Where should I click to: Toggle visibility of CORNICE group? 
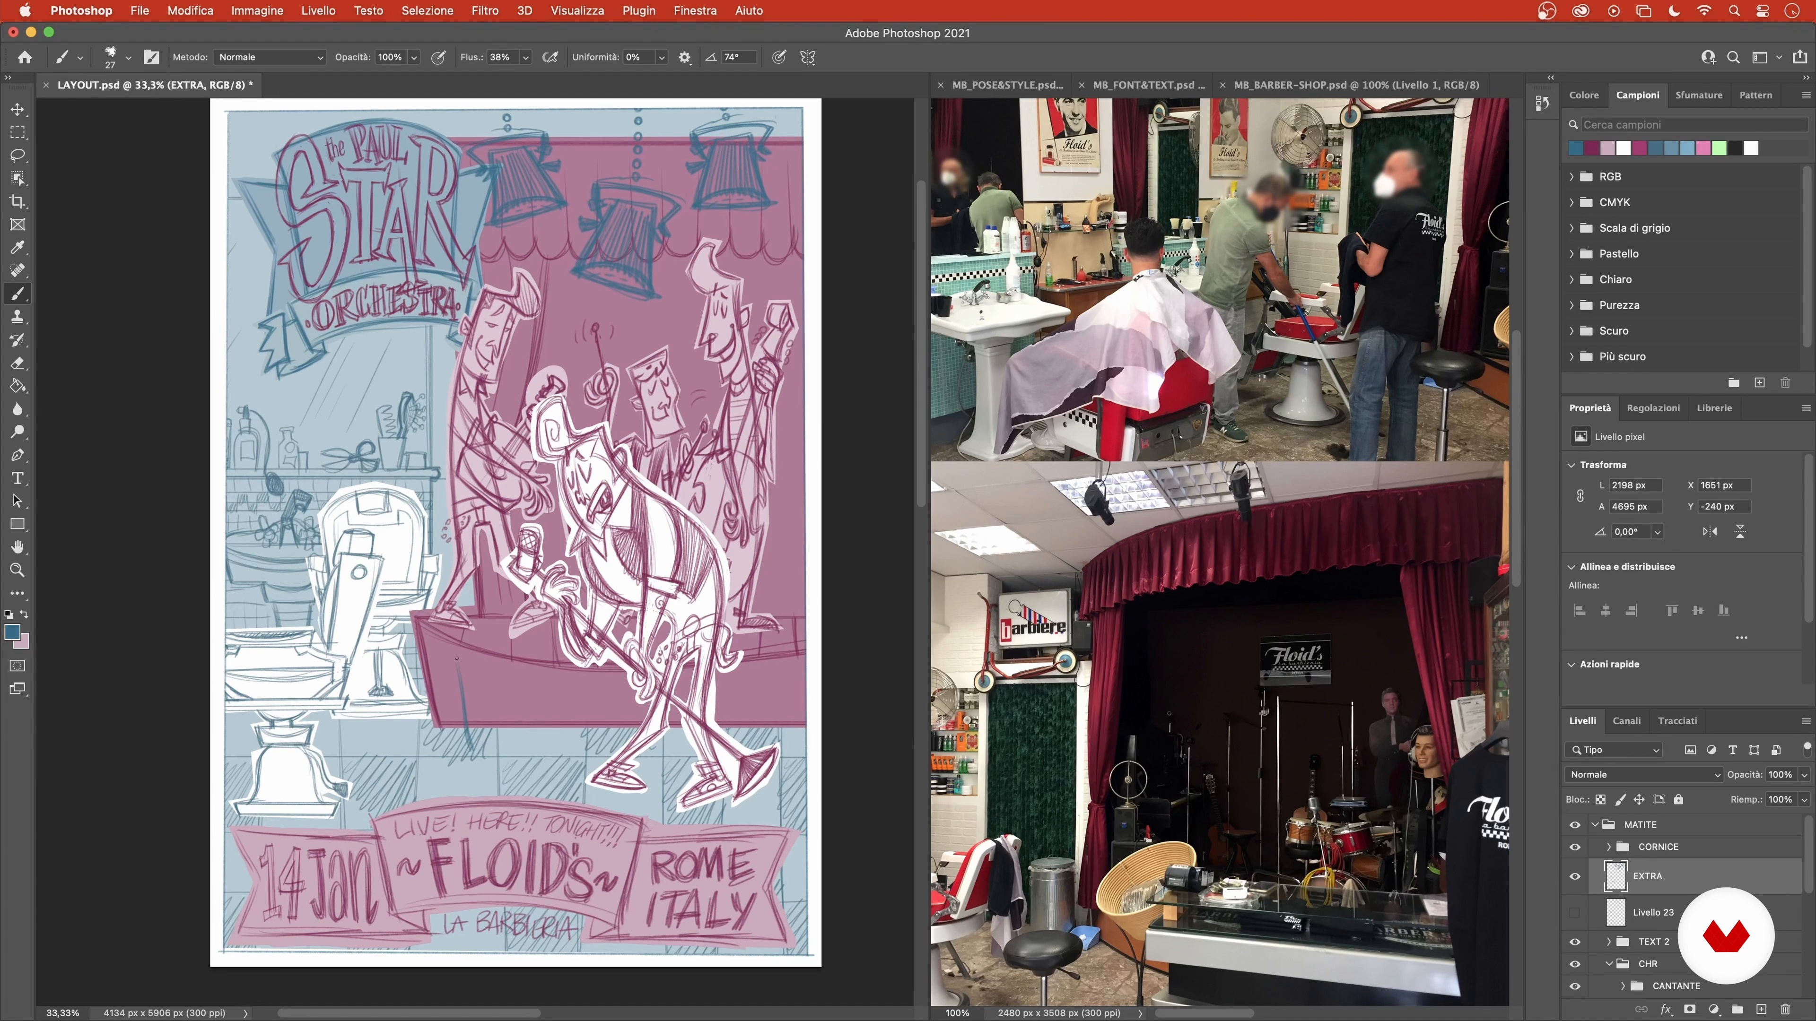pyautogui.click(x=1575, y=847)
